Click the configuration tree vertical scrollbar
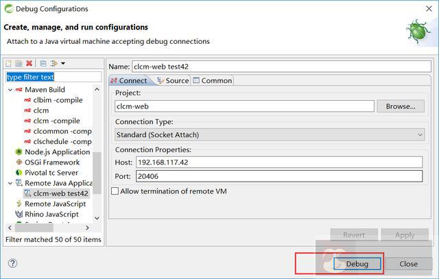 coord(97,171)
